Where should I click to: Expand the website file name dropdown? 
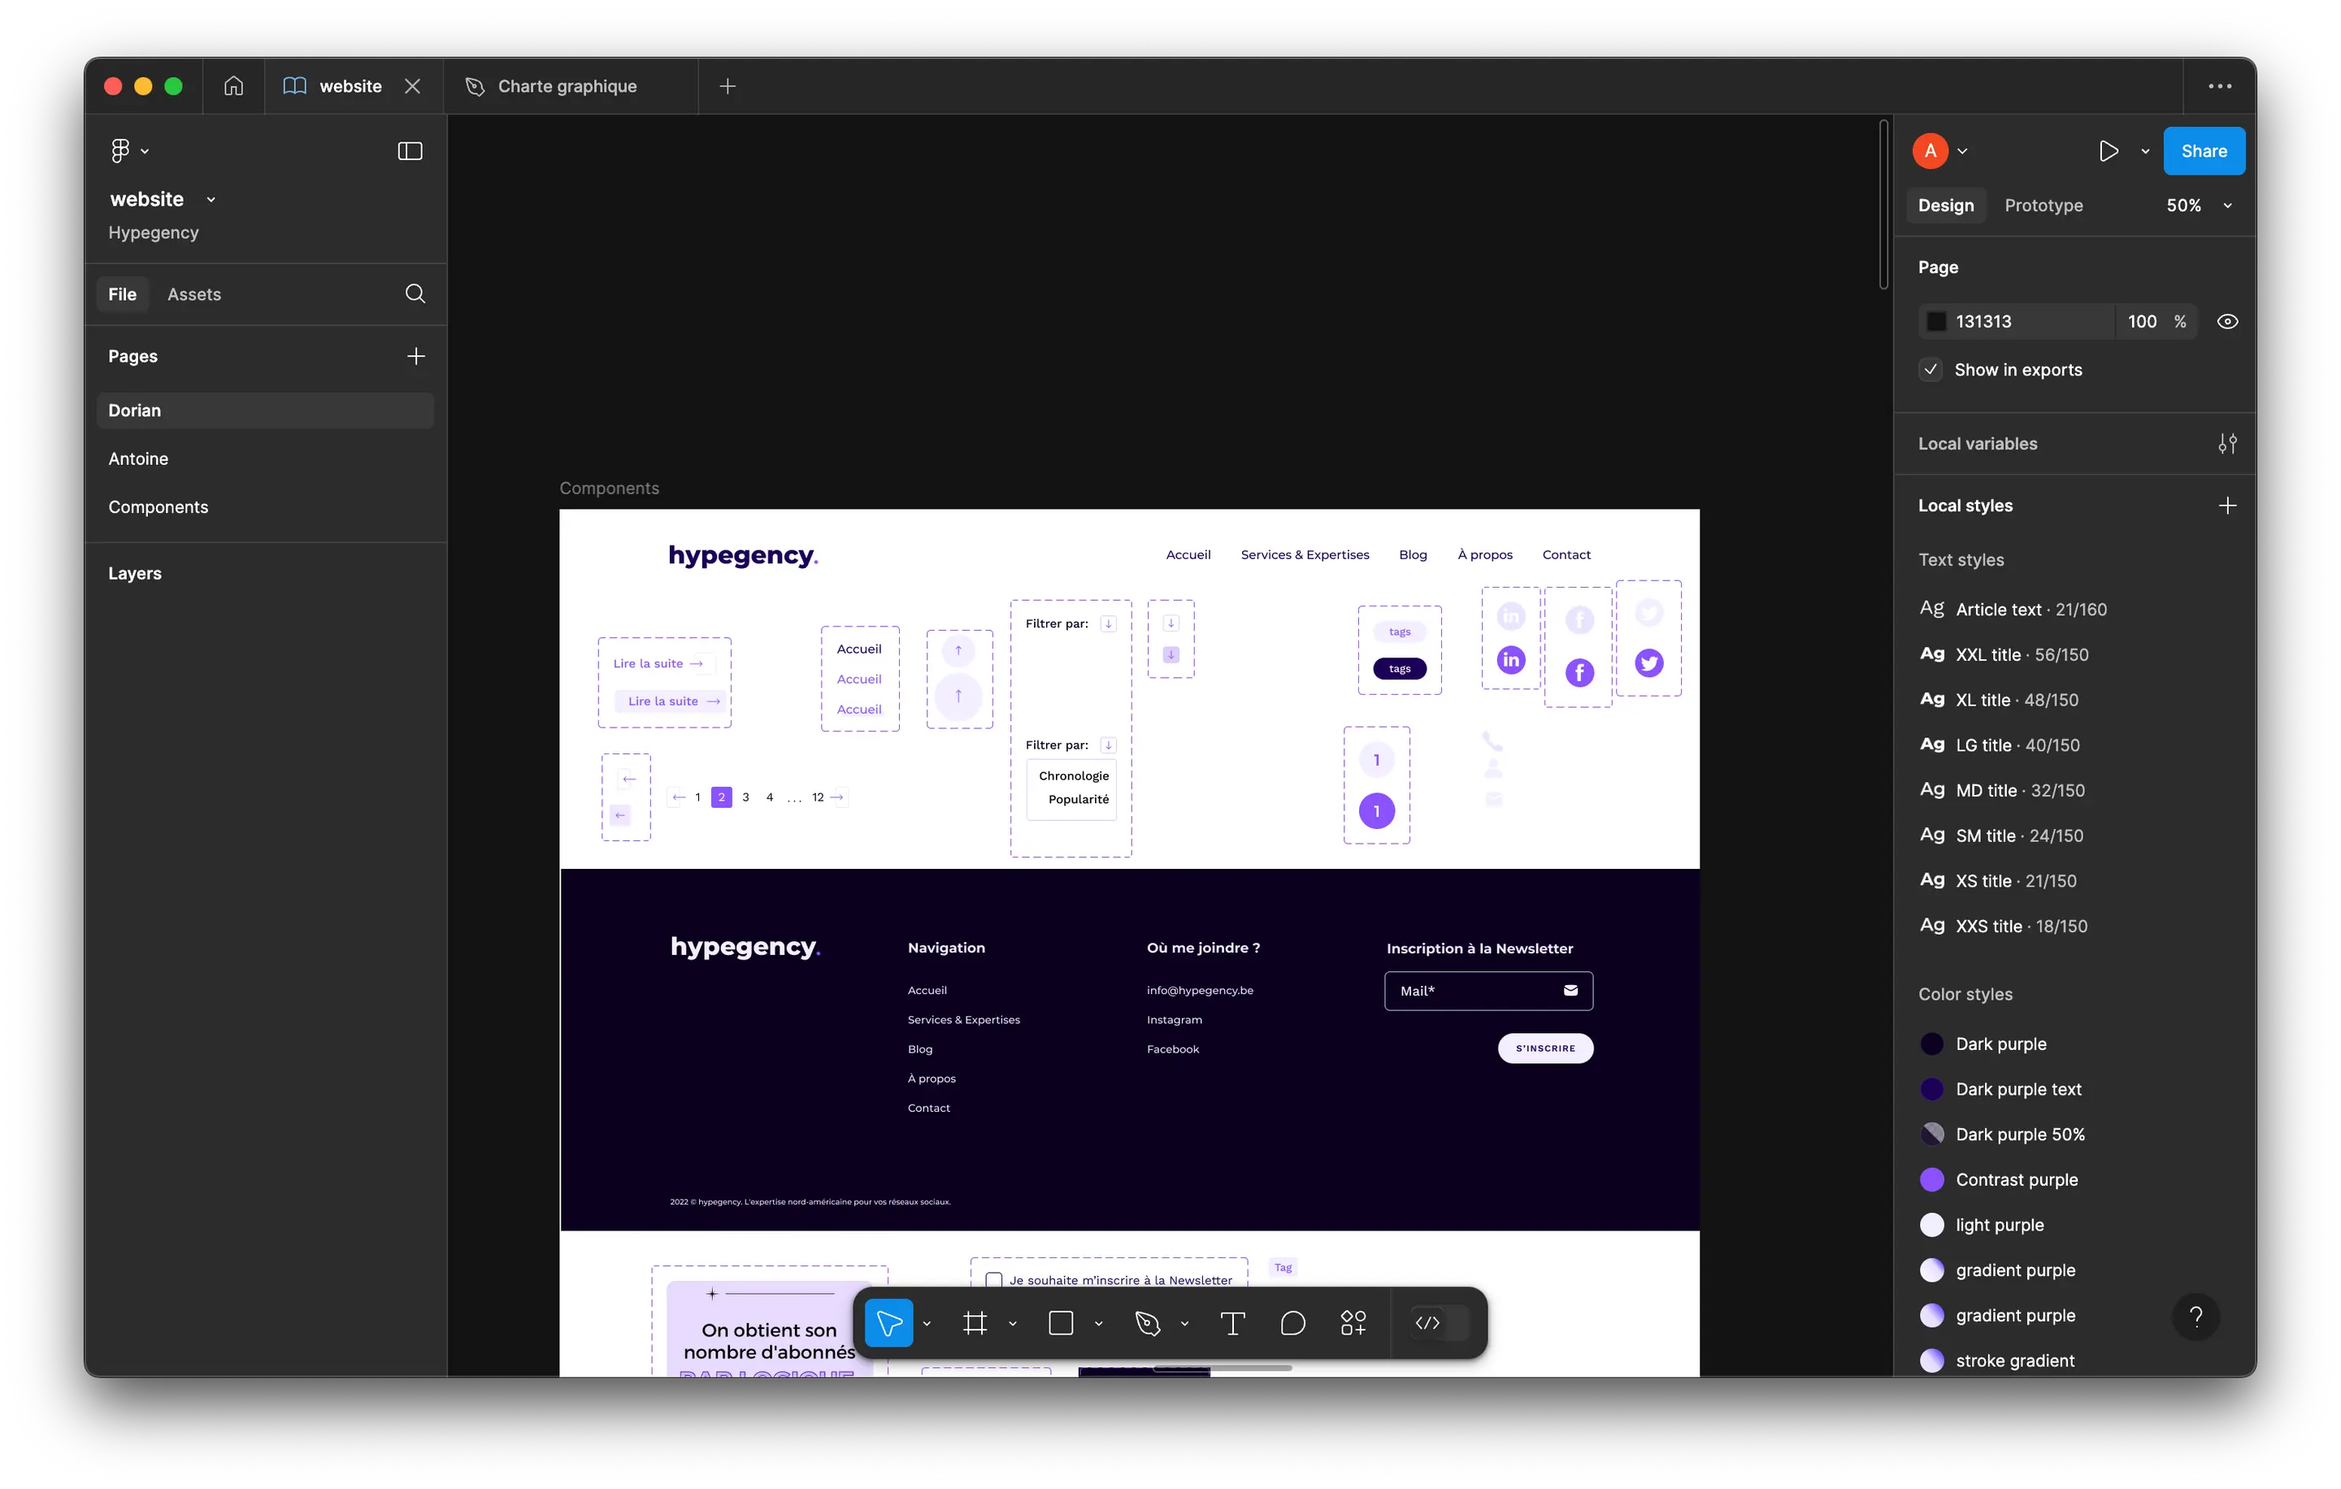point(211,200)
